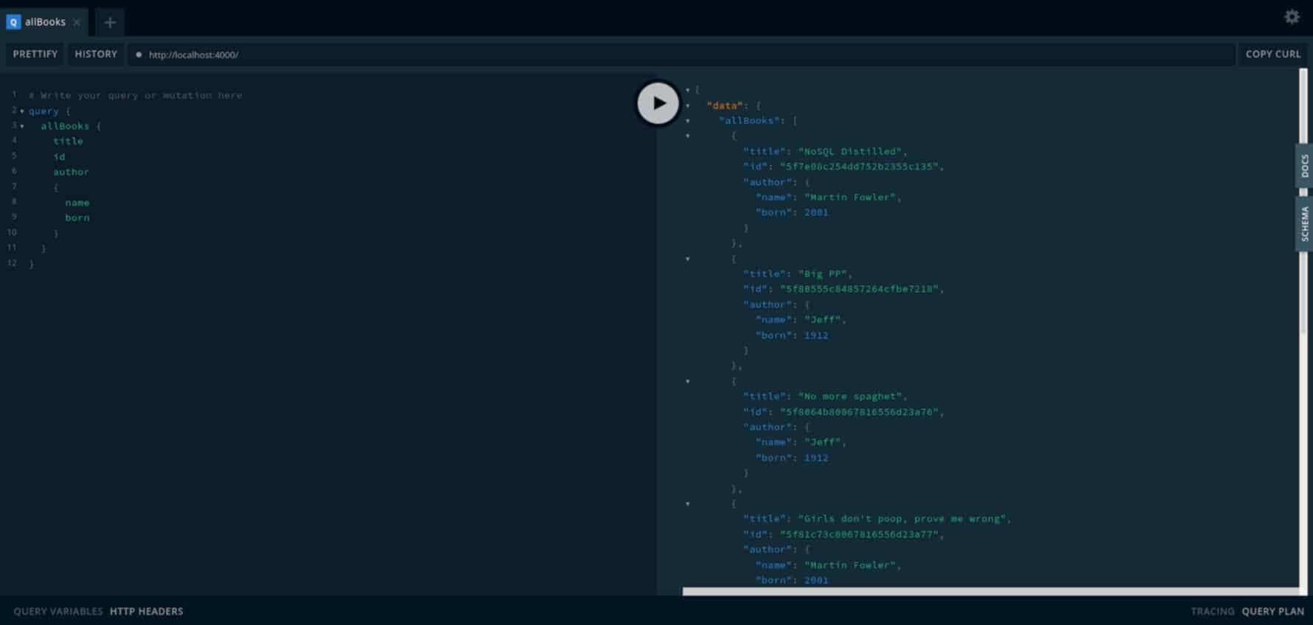Click the comment line 'Write your query or mutation here'
This screenshot has height=625, width=1313.
136,95
